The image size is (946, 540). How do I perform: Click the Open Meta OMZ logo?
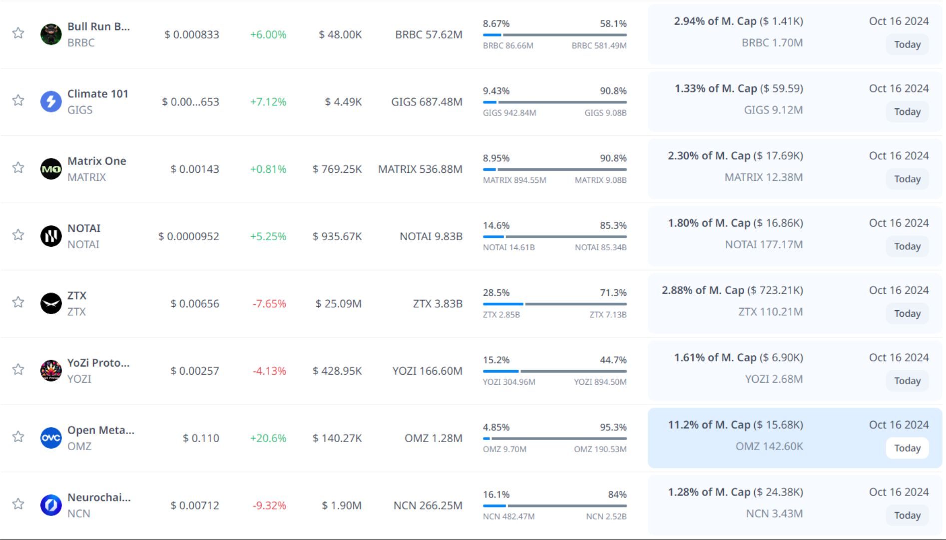click(51, 438)
